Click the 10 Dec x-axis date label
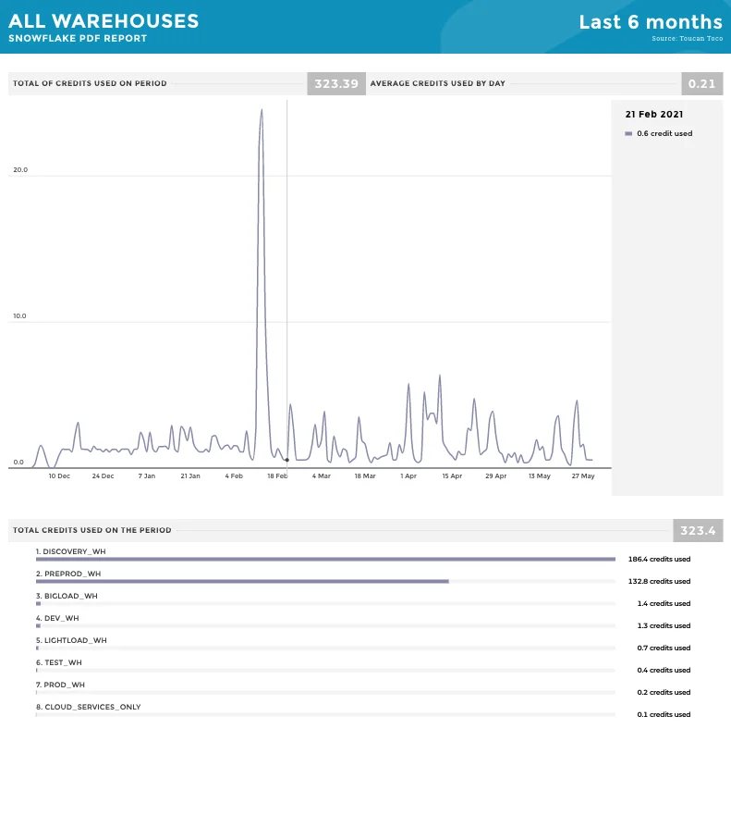The height and width of the screenshot is (815, 731). pyautogui.click(x=59, y=476)
